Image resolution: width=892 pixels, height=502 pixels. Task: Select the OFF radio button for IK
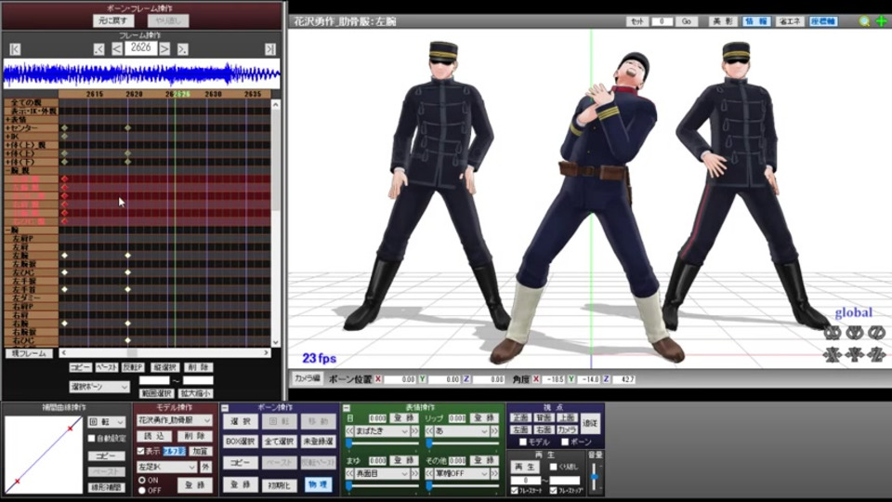coord(141,490)
